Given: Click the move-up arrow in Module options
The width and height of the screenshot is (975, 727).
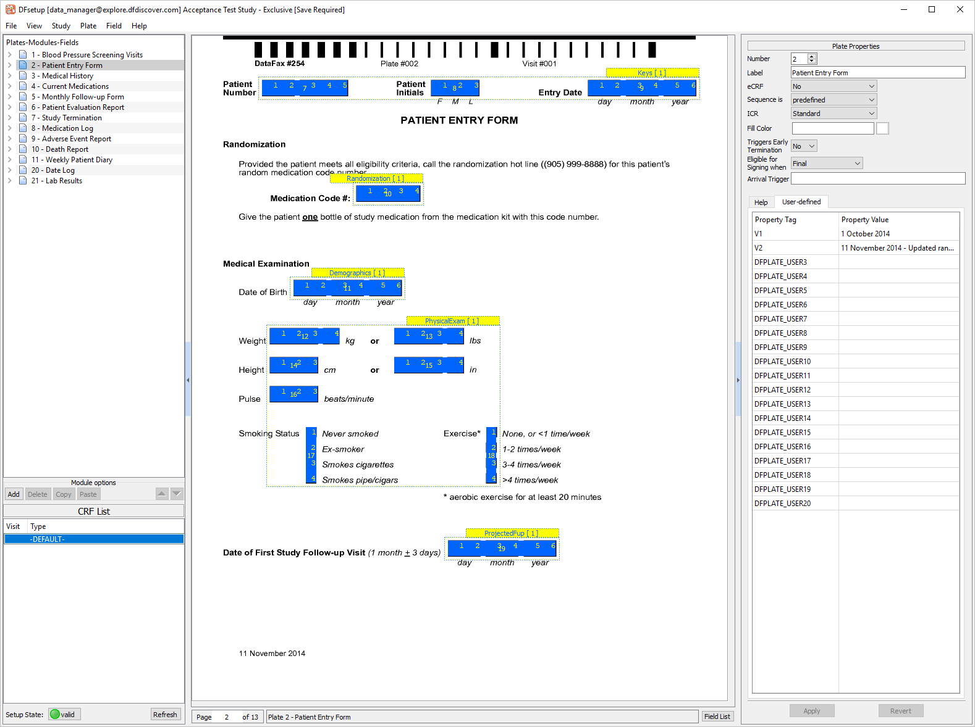Looking at the screenshot, I should [x=161, y=494].
